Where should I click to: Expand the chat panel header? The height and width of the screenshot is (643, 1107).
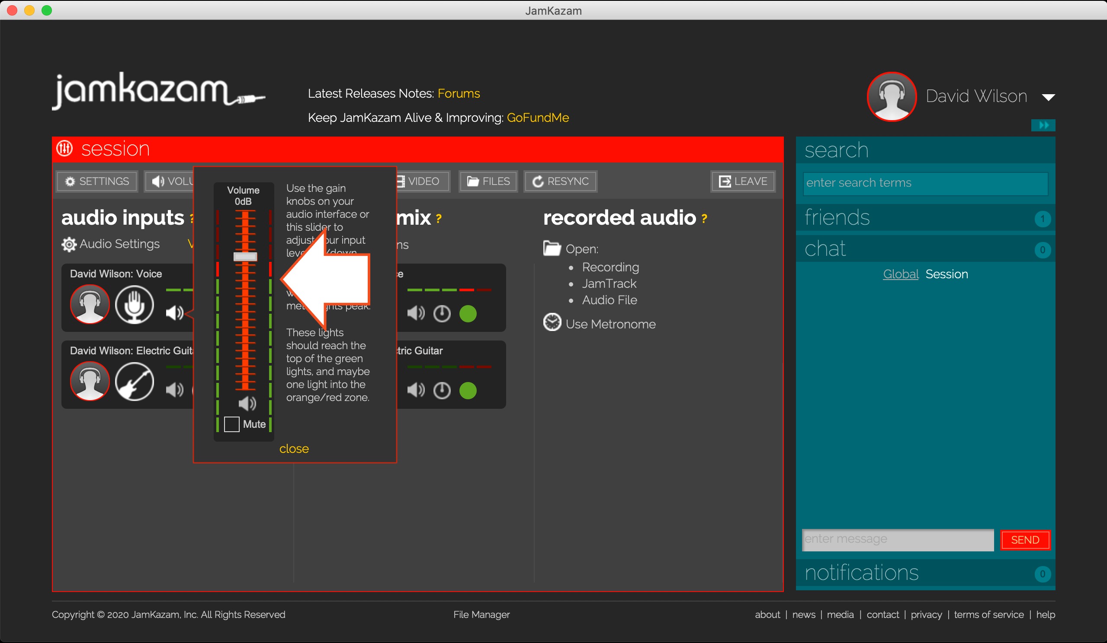click(925, 249)
